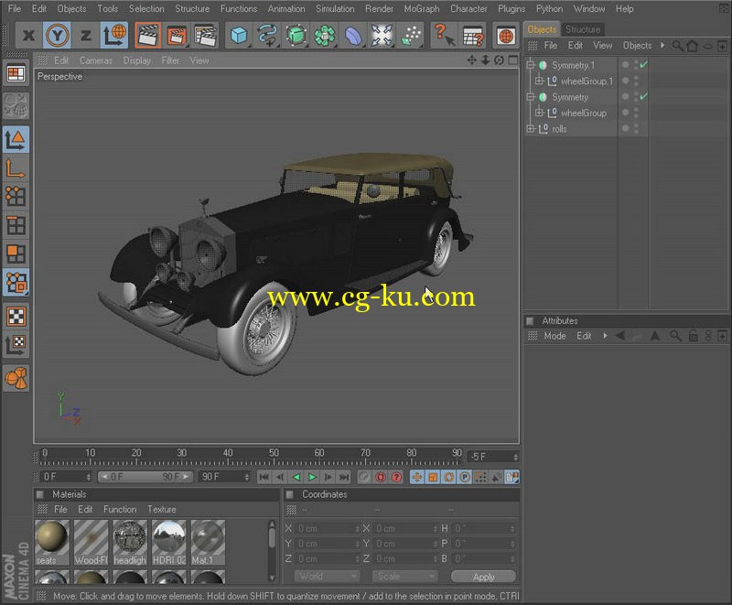Viewport: 732px width, 605px height.
Task: Open viewport Cameras menu
Action: 96,60
